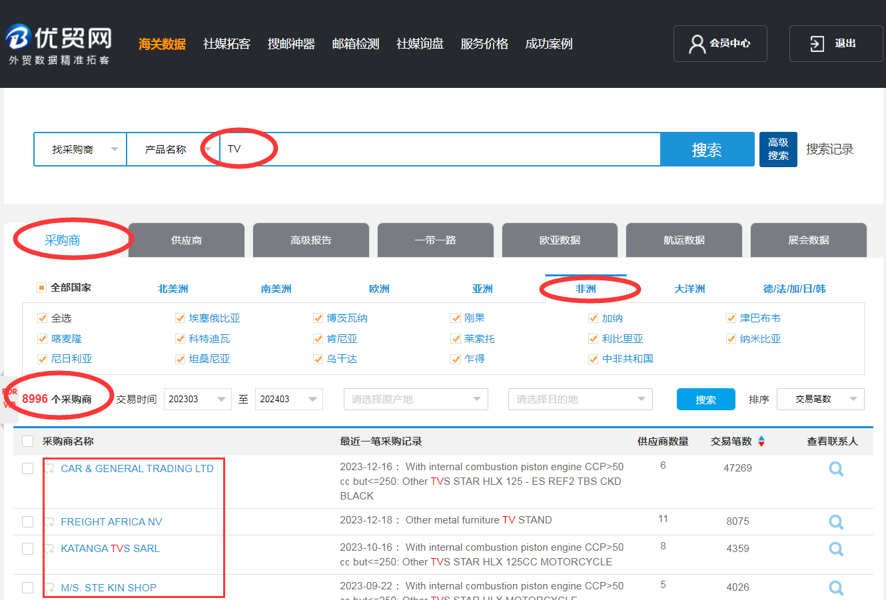Toggle the 全选 checkbox
Viewport: 886px width, 600px height.
[43, 318]
